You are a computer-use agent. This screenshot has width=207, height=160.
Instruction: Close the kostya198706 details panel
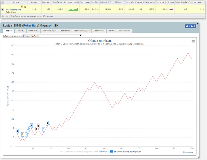198,24
